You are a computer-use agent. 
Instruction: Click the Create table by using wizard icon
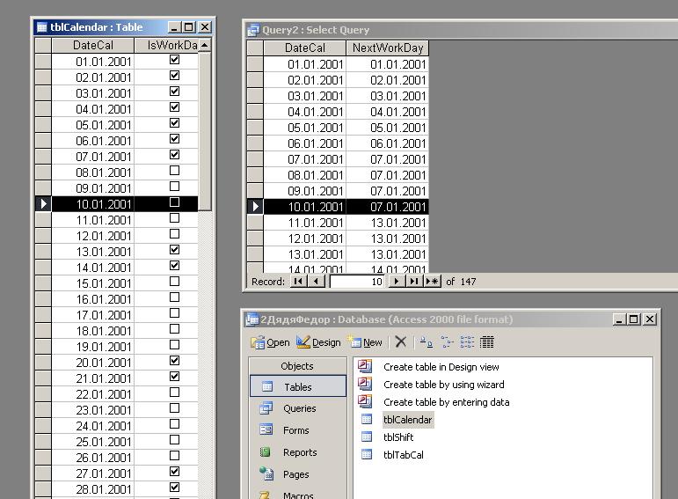click(x=365, y=384)
